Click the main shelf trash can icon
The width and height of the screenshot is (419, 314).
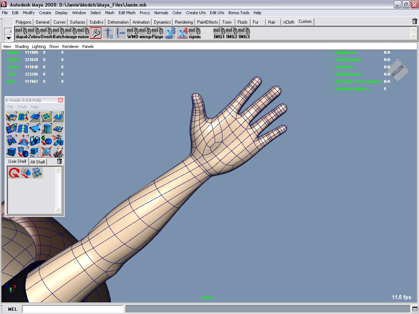click(x=415, y=21)
